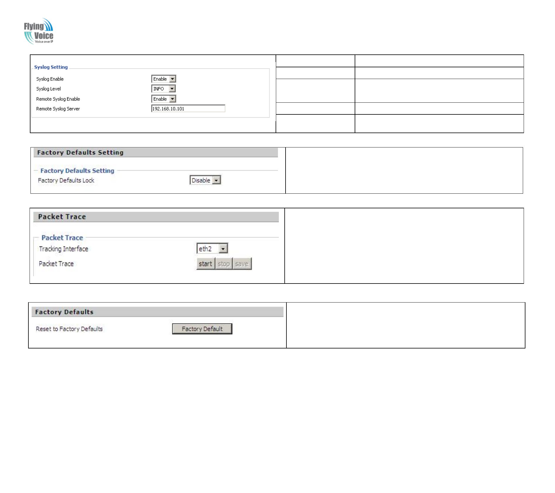The image size is (555, 493).
Task: Click the 'Remote Syslog Server' label
Action: click(x=58, y=109)
